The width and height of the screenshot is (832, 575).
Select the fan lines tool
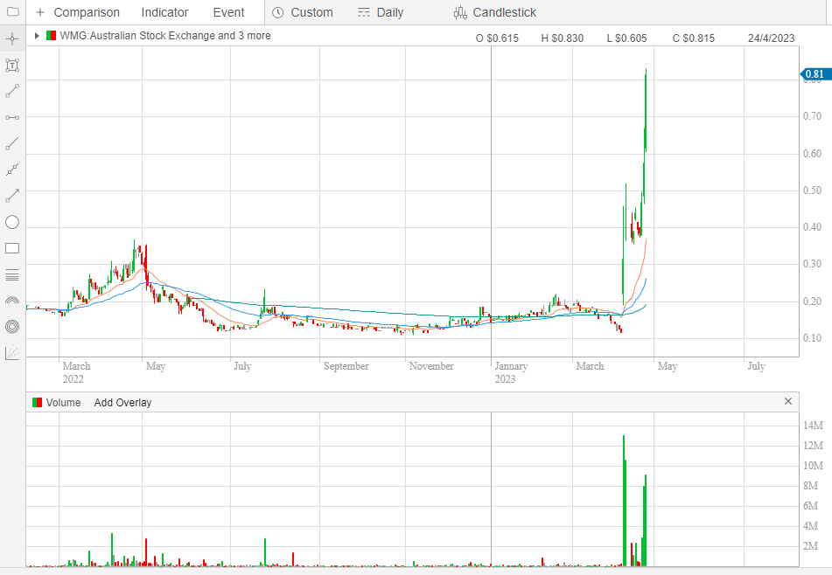pos(12,353)
